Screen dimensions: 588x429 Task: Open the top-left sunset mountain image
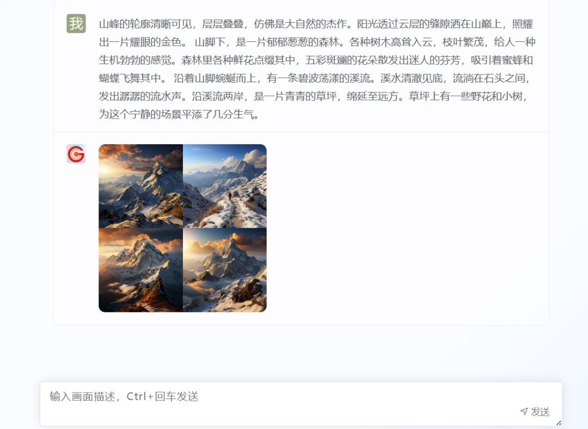pyautogui.click(x=140, y=186)
